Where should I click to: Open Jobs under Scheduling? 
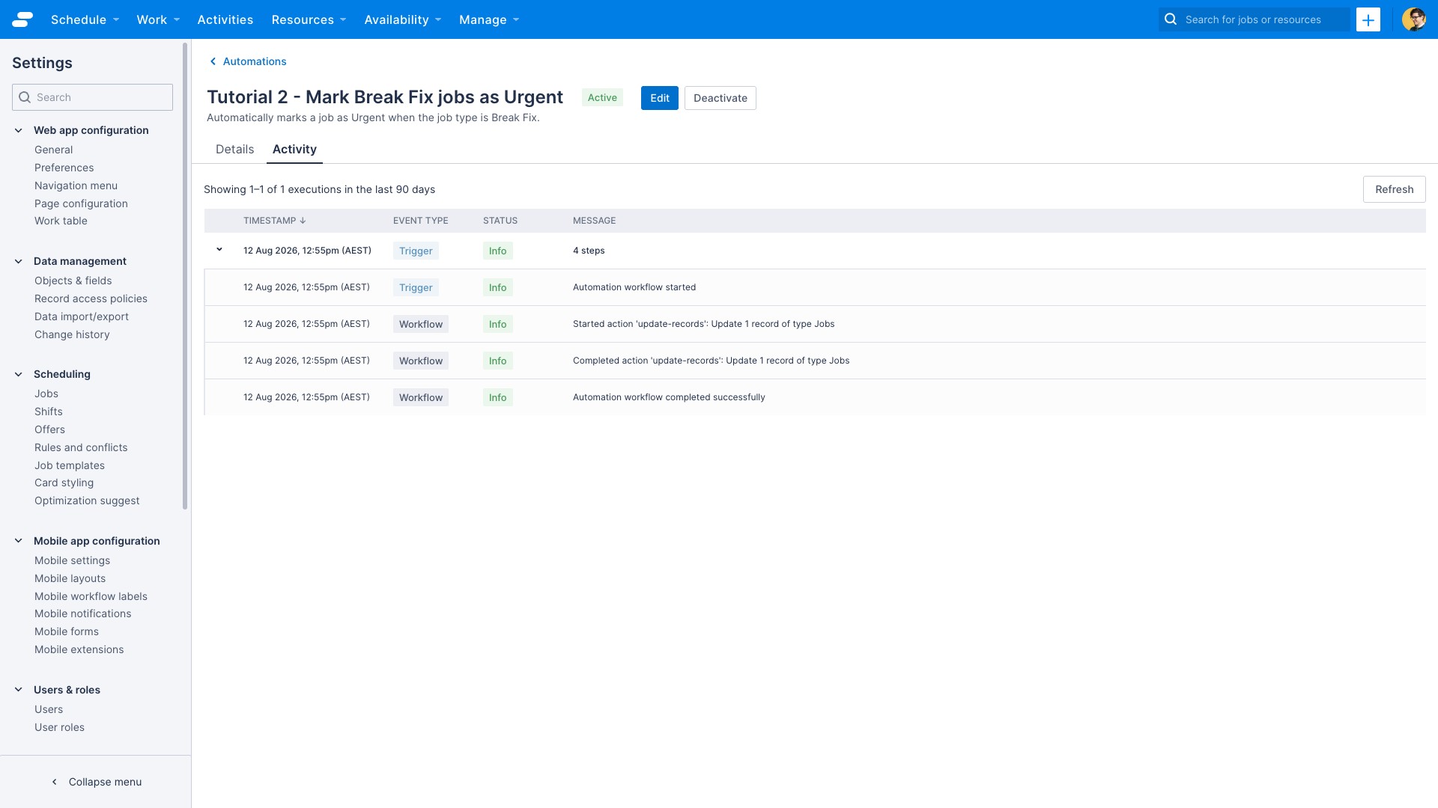click(46, 394)
